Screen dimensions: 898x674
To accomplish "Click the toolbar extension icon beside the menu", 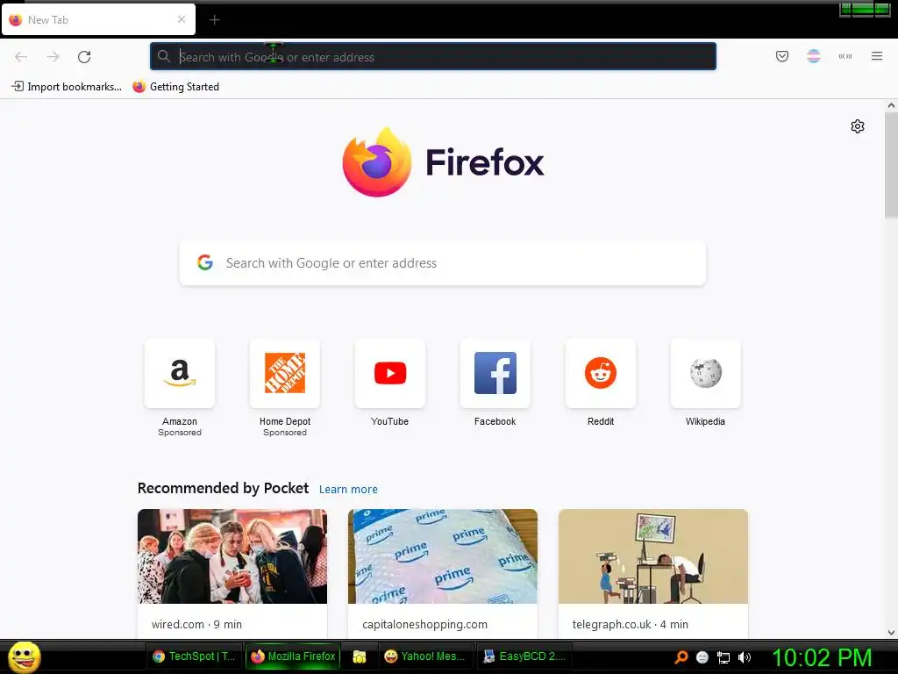I will coord(845,56).
